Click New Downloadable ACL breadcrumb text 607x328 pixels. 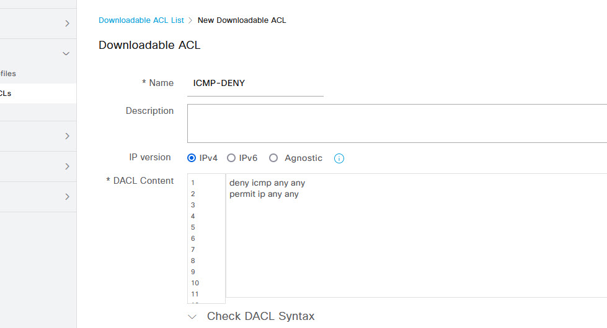point(242,20)
